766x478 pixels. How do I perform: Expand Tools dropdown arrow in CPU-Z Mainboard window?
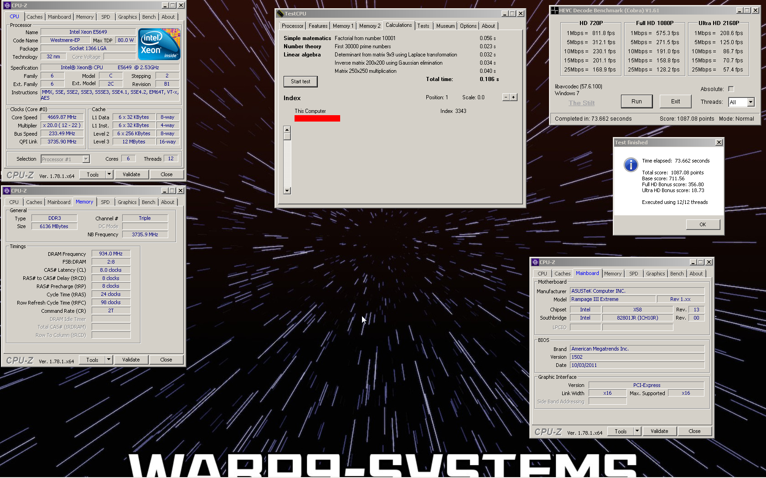(x=637, y=431)
